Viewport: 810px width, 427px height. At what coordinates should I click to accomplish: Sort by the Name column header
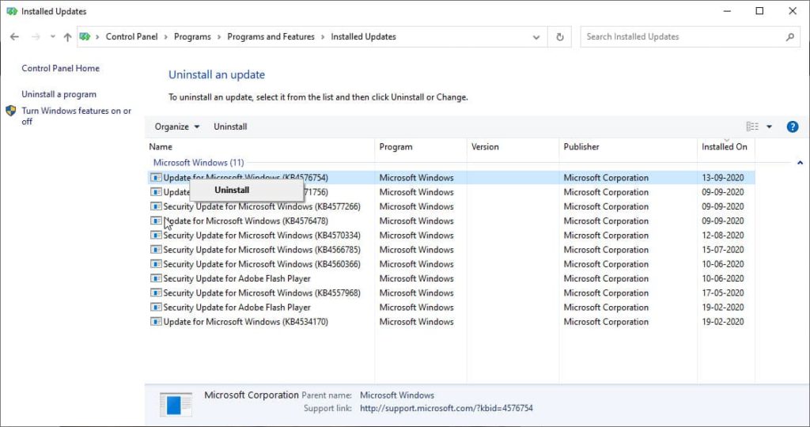pyautogui.click(x=259, y=146)
